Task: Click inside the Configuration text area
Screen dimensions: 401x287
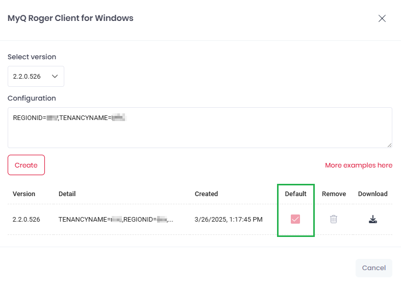Action: click(x=199, y=128)
